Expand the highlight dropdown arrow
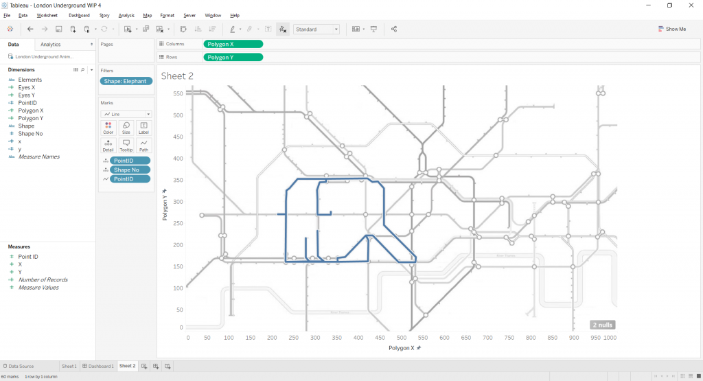The height and width of the screenshot is (381, 703). point(240,30)
